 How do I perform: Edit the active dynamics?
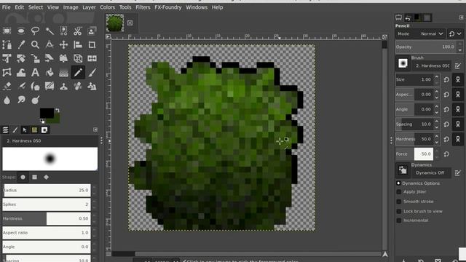[458, 173]
